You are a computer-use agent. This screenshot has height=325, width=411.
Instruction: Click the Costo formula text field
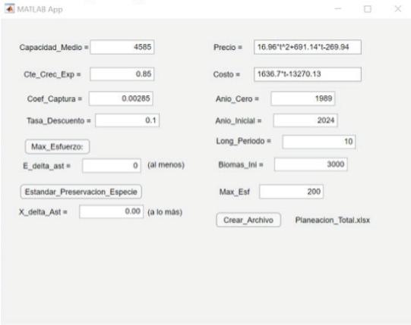click(x=308, y=74)
